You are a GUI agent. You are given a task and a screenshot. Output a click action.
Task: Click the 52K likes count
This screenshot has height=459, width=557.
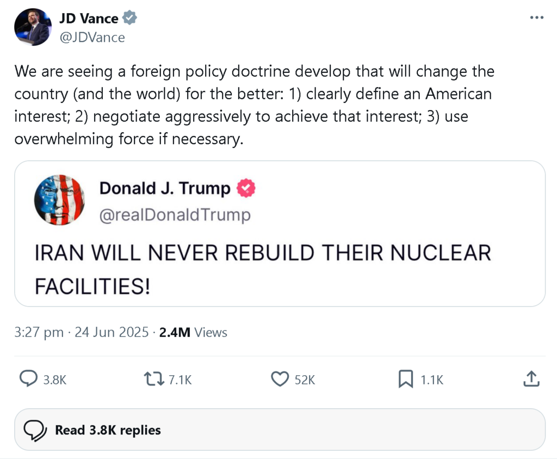[305, 380]
